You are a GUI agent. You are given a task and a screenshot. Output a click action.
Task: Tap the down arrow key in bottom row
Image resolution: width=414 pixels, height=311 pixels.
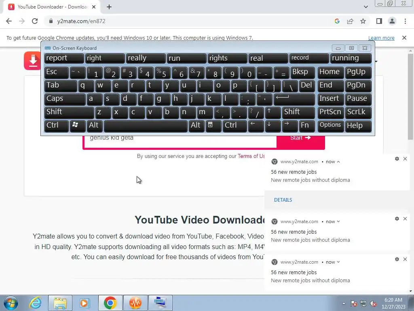[273, 126]
